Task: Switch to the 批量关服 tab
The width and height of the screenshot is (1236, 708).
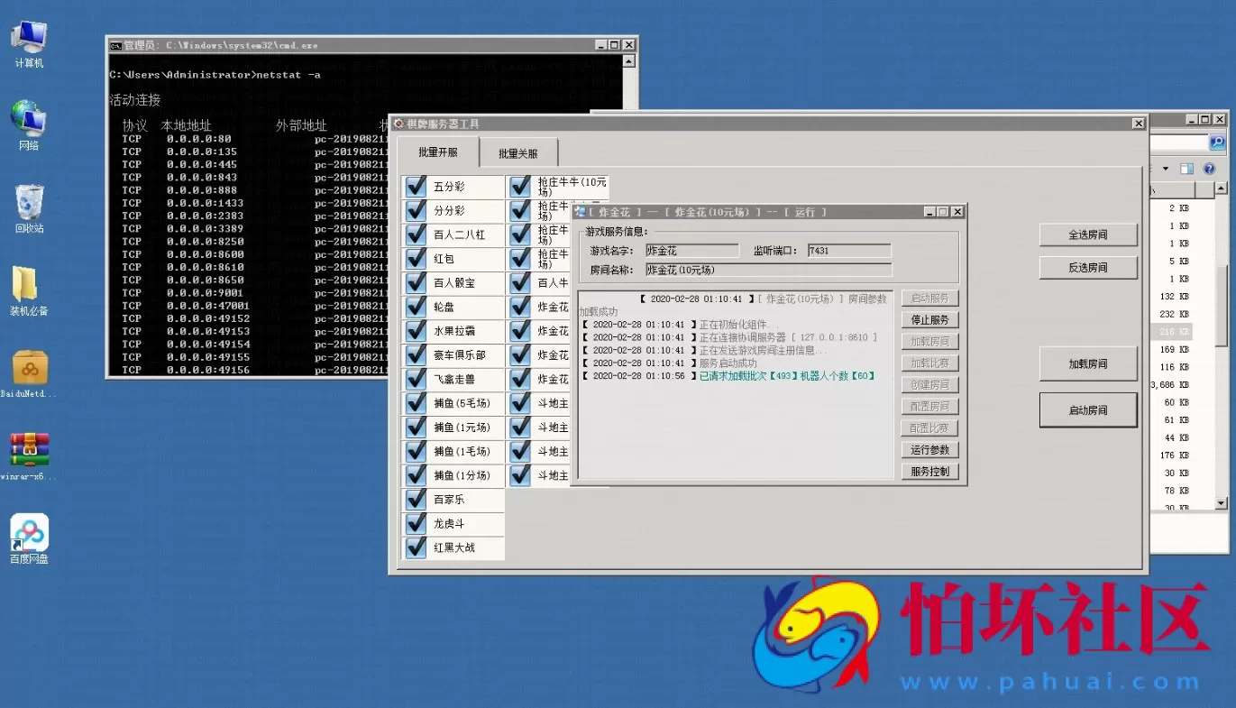Action: tap(518, 153)
